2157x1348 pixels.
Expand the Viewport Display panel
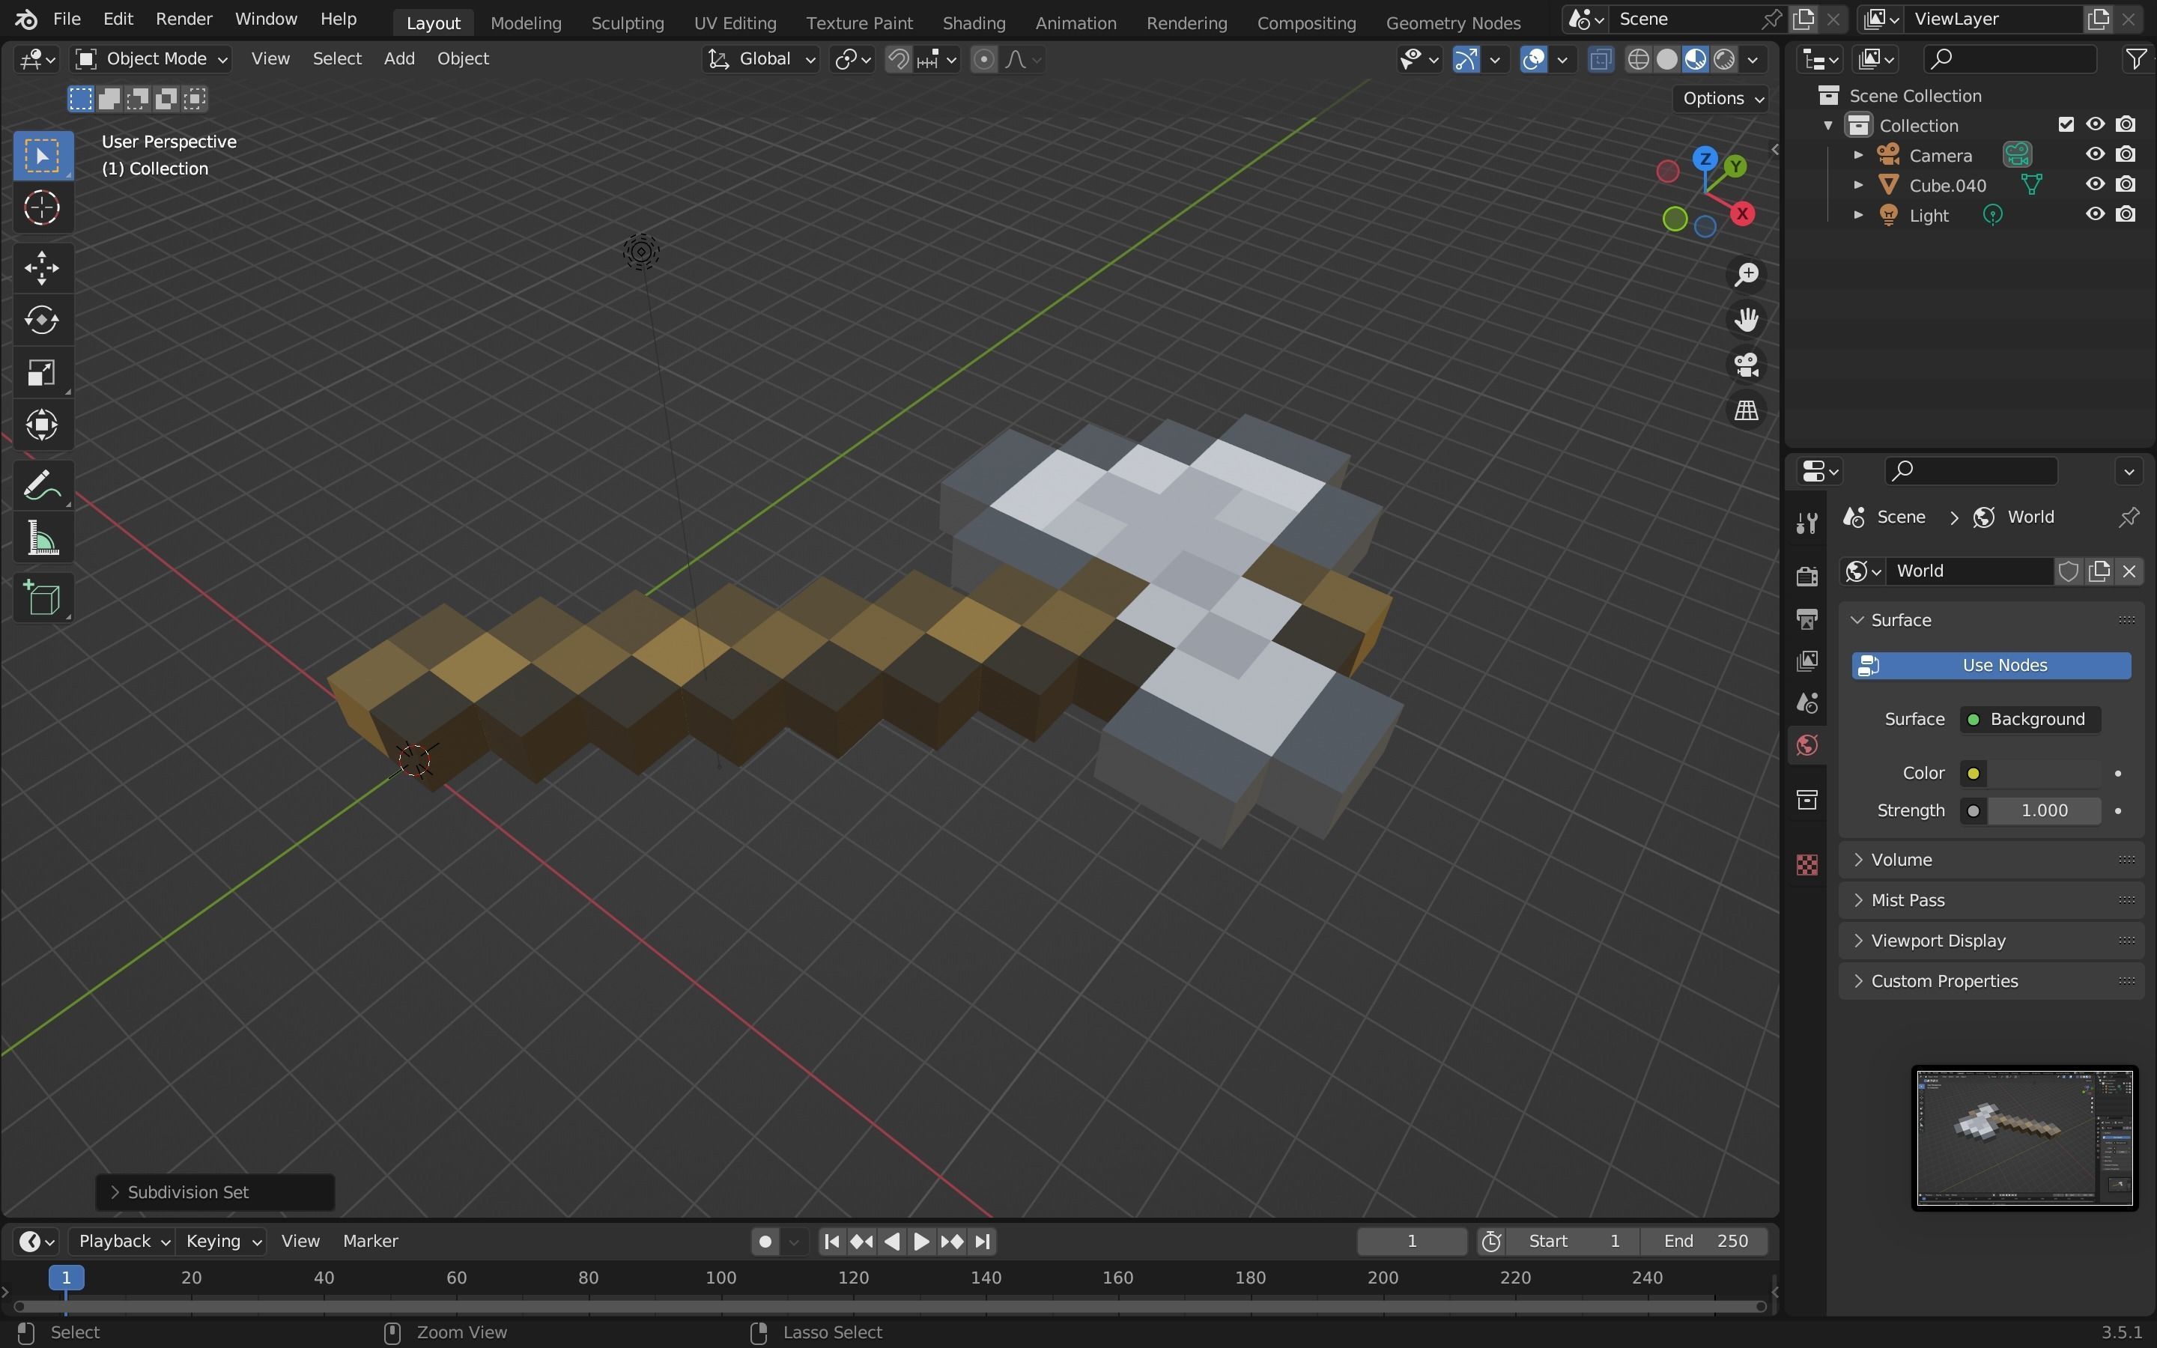click(x=1990, y=941)
